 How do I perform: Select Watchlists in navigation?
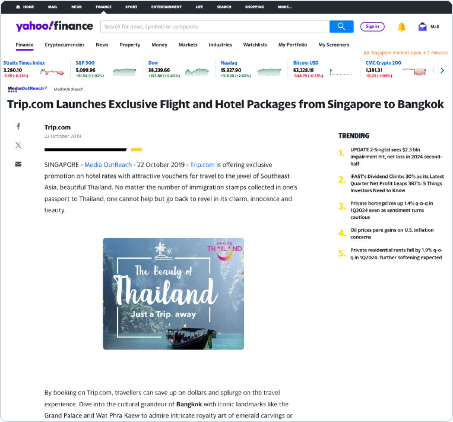pyautogui.click(x=255, y=45)
